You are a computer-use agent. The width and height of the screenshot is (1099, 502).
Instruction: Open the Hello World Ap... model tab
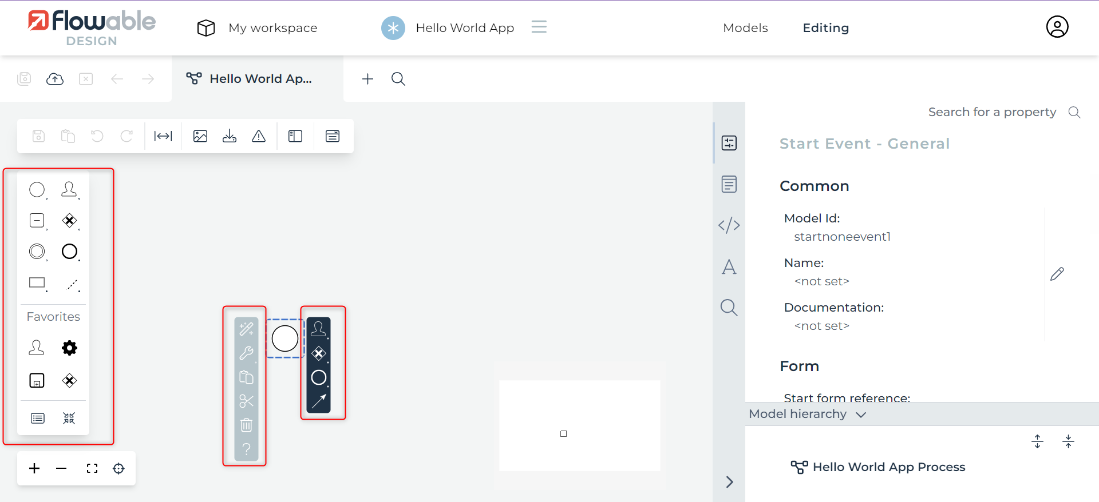tap(260, 79)
